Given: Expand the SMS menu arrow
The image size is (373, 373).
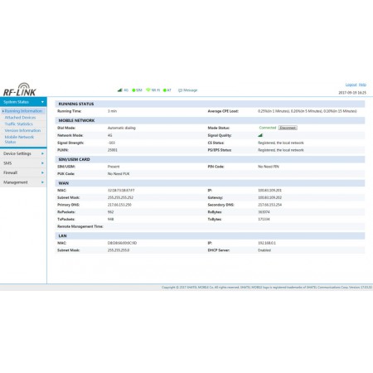Looking at the screenshot, I should 42,163.
